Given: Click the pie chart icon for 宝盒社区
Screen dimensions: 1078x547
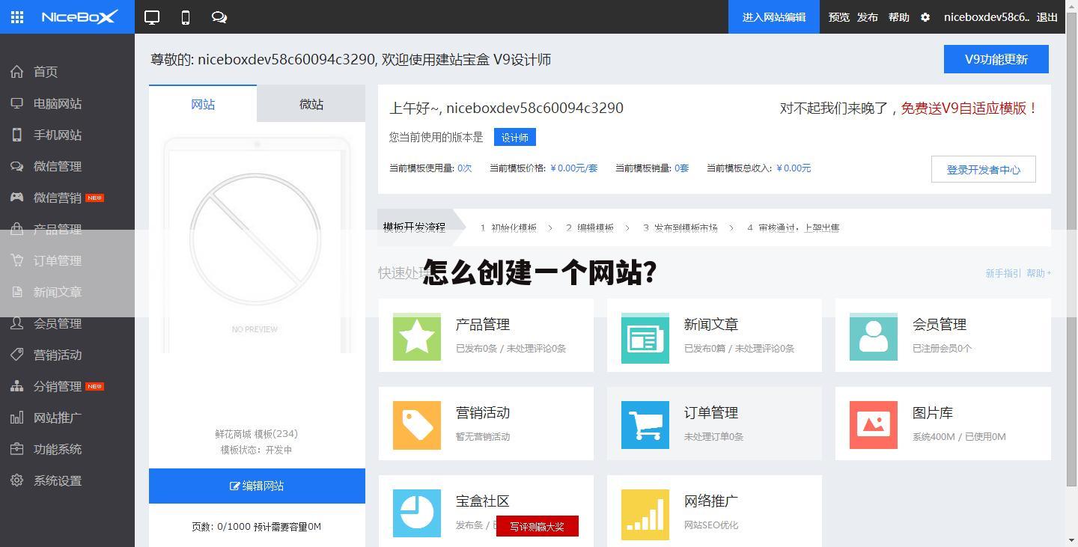Looking at the screenshot, I should 416,513.
